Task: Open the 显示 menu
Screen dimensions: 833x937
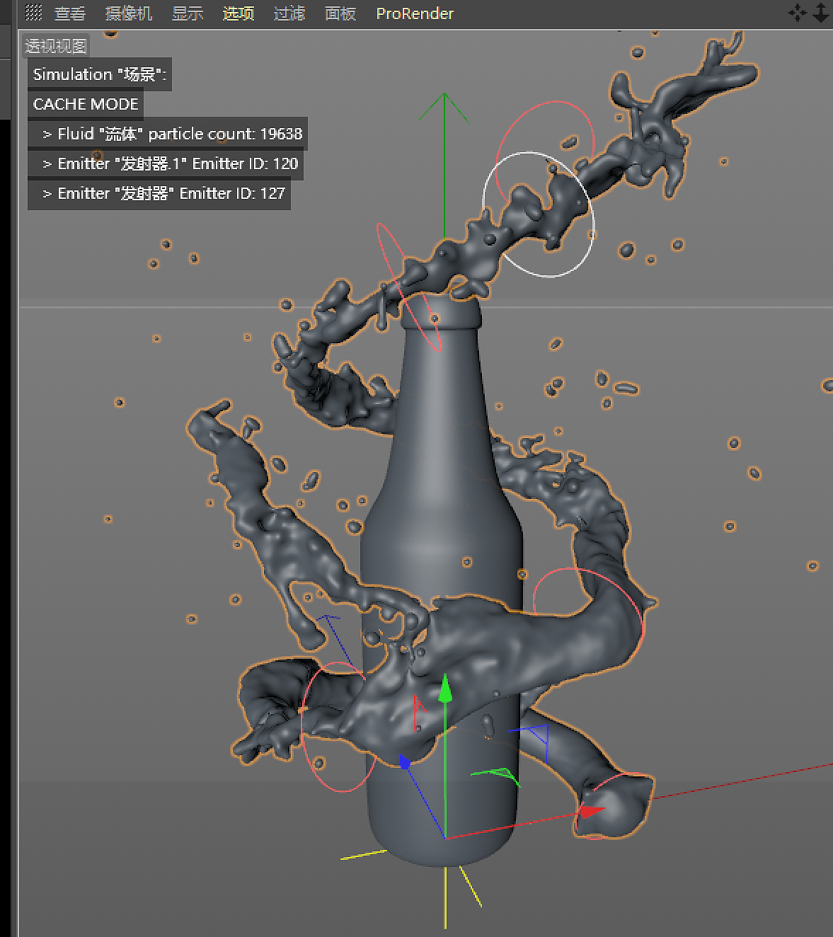Action: [188, 13]
